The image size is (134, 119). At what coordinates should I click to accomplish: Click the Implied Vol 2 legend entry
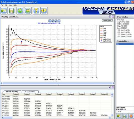[x=106, y=41]
